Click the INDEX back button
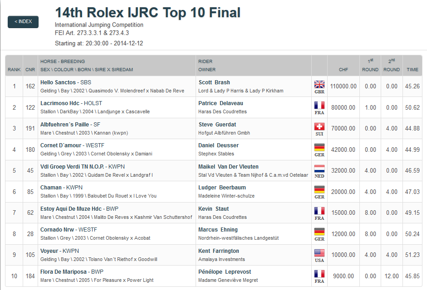The width and height of the screenshot is (427, 290). (x=23, y=22)
